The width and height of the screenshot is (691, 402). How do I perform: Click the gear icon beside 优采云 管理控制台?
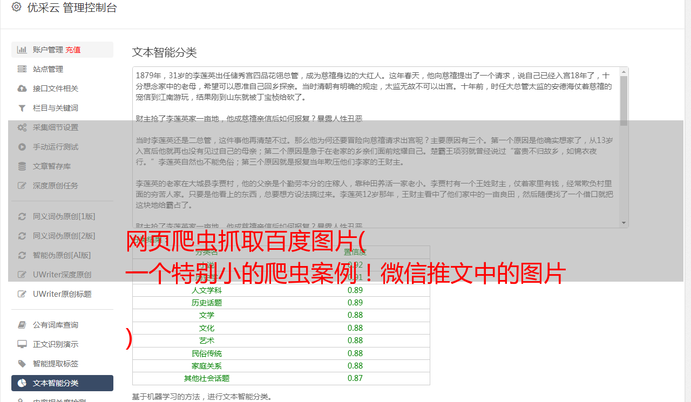click(x=16, y=7)
